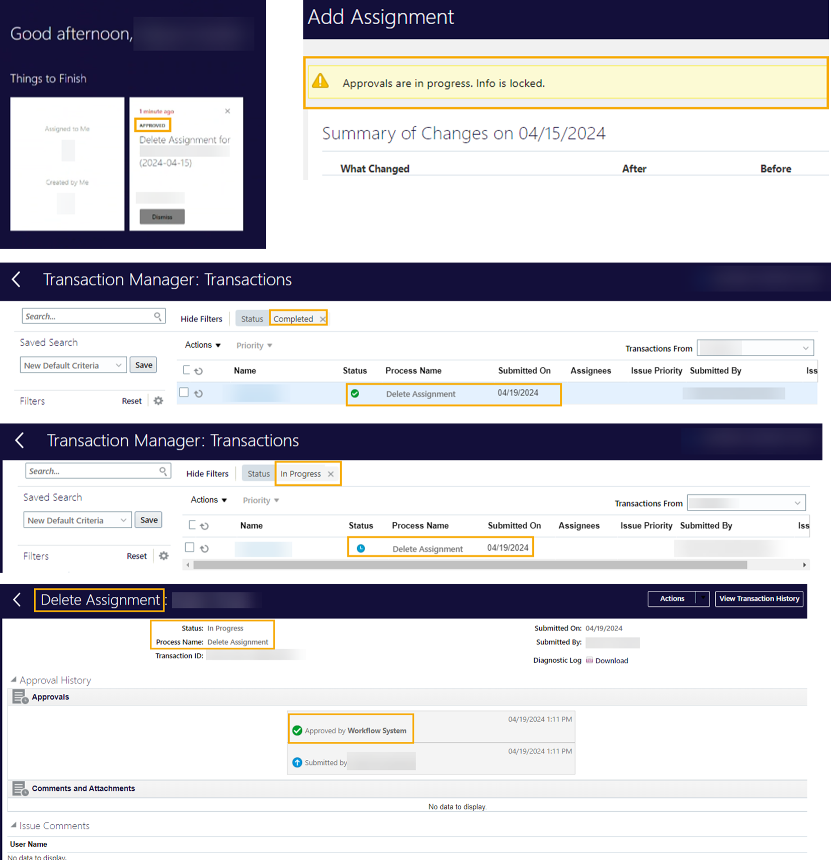
Task: Open the filter settings gear next to Reset
Action: [x=158, y=401]
